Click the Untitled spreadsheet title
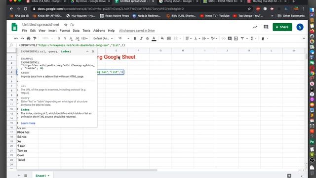 click(40, 25)
